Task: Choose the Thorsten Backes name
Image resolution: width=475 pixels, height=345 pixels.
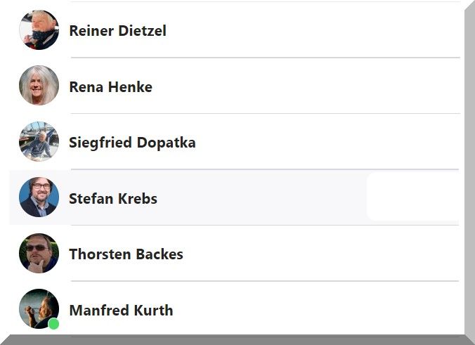Action: (126, 254)
